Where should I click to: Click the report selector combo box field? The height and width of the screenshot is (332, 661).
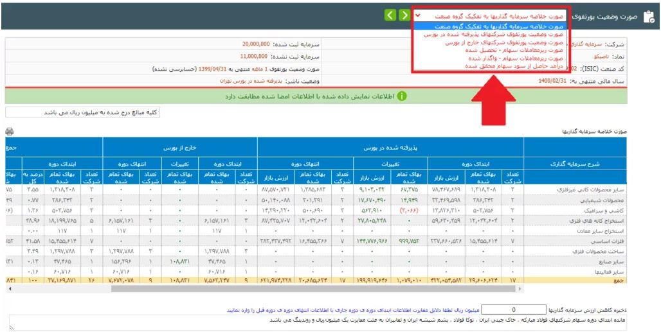489,15
